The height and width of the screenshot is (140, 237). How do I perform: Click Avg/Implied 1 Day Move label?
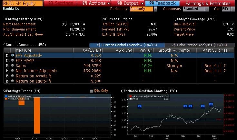23,34
